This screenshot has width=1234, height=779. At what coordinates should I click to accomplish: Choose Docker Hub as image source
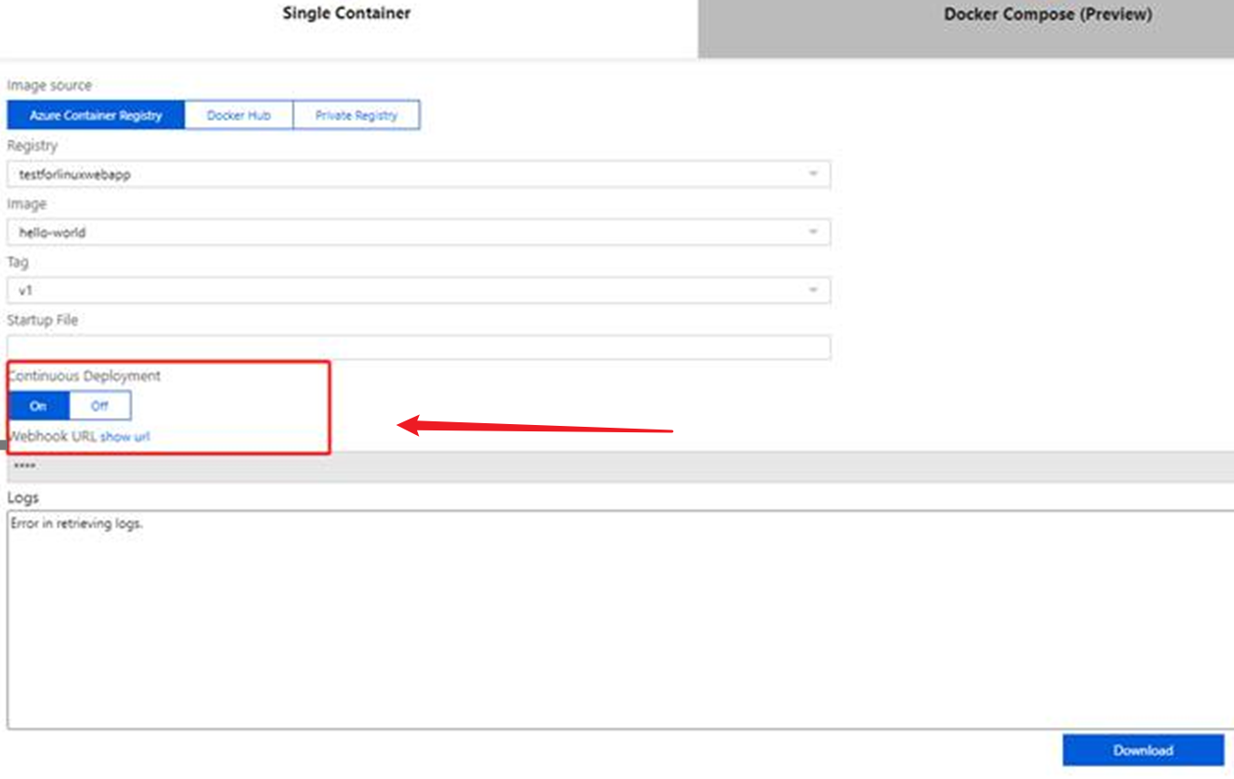(x=239, y=116)
